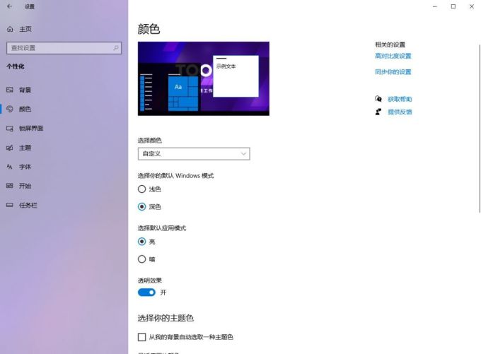Click the vertical page scrollbar
Image resolution: width=481 pixels, height=354 pixels.
480,129
